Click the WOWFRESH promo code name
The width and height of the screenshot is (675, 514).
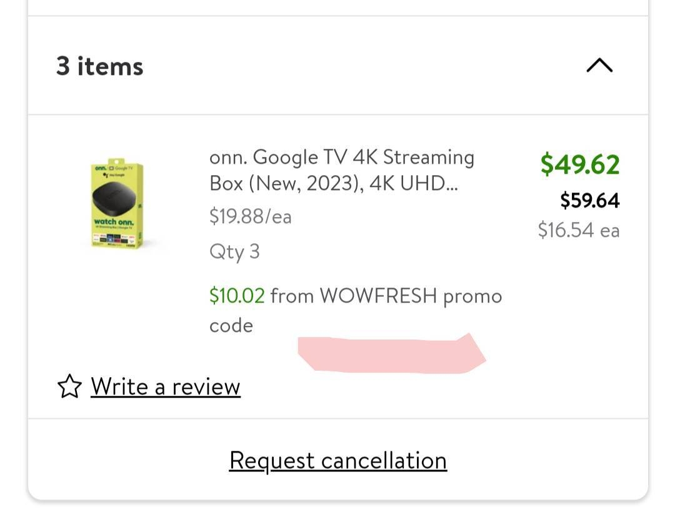[378, 295]
